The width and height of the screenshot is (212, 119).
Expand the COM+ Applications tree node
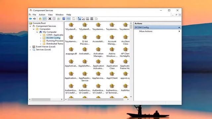tap(40, 35)
